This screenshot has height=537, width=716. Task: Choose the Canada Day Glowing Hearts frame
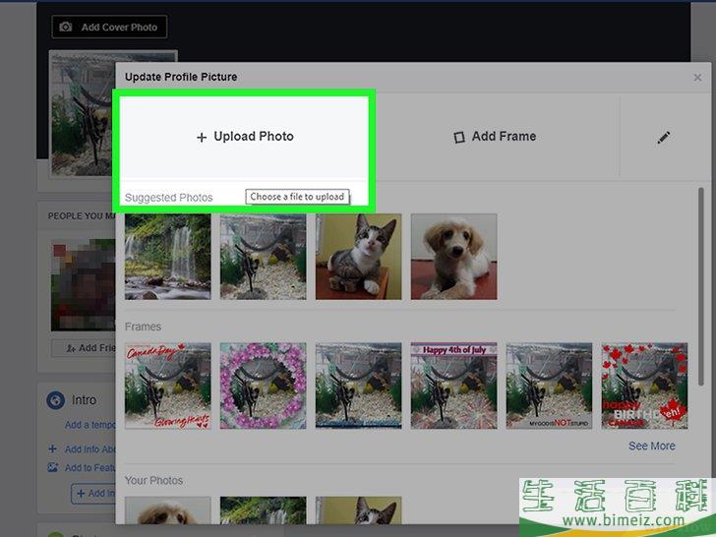click(x=168, y=386)
